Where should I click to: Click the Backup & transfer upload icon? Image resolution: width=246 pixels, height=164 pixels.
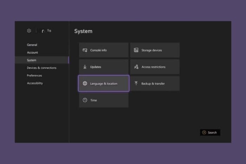[136, 84]
